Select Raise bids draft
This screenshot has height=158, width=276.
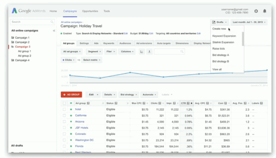pyautogui.click(x=219, y=48)
